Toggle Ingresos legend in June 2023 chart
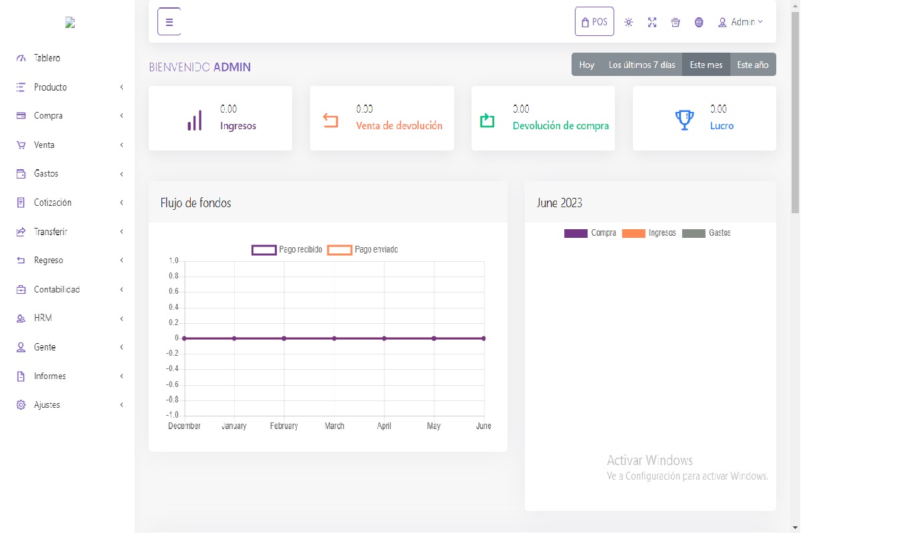Image resolution: width=911 pixels, height=533 pixels. (649, 233)
